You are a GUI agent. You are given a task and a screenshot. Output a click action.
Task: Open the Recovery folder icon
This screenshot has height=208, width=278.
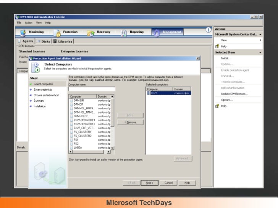pyautogui.click(x=91, y=33)
